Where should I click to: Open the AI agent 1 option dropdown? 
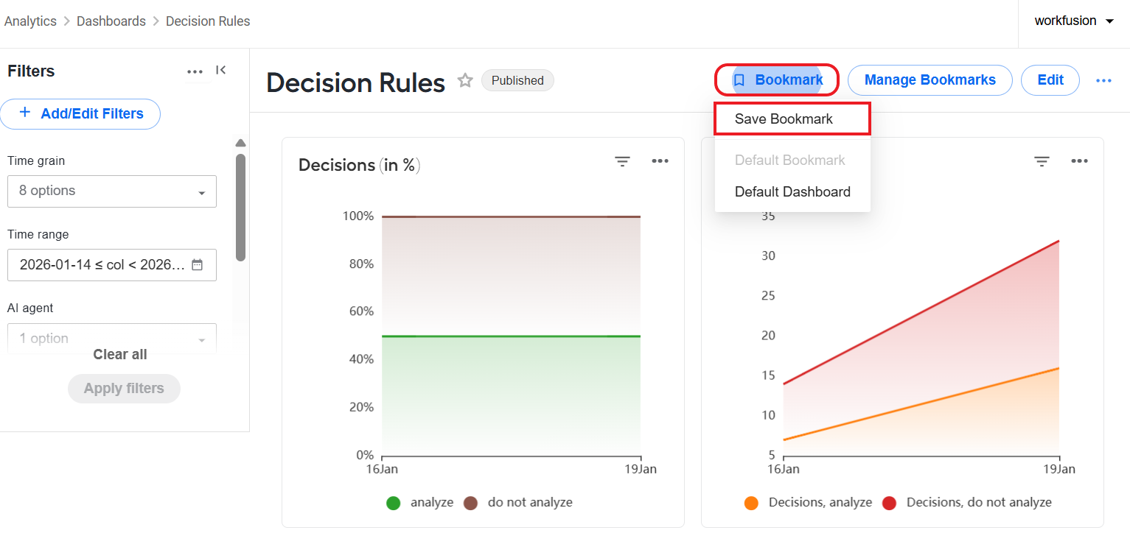click(112, 338)
